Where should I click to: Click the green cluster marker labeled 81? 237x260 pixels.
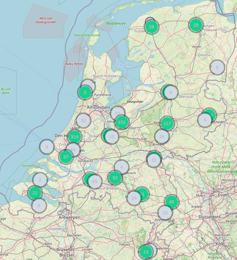click(x=142, y=194)
